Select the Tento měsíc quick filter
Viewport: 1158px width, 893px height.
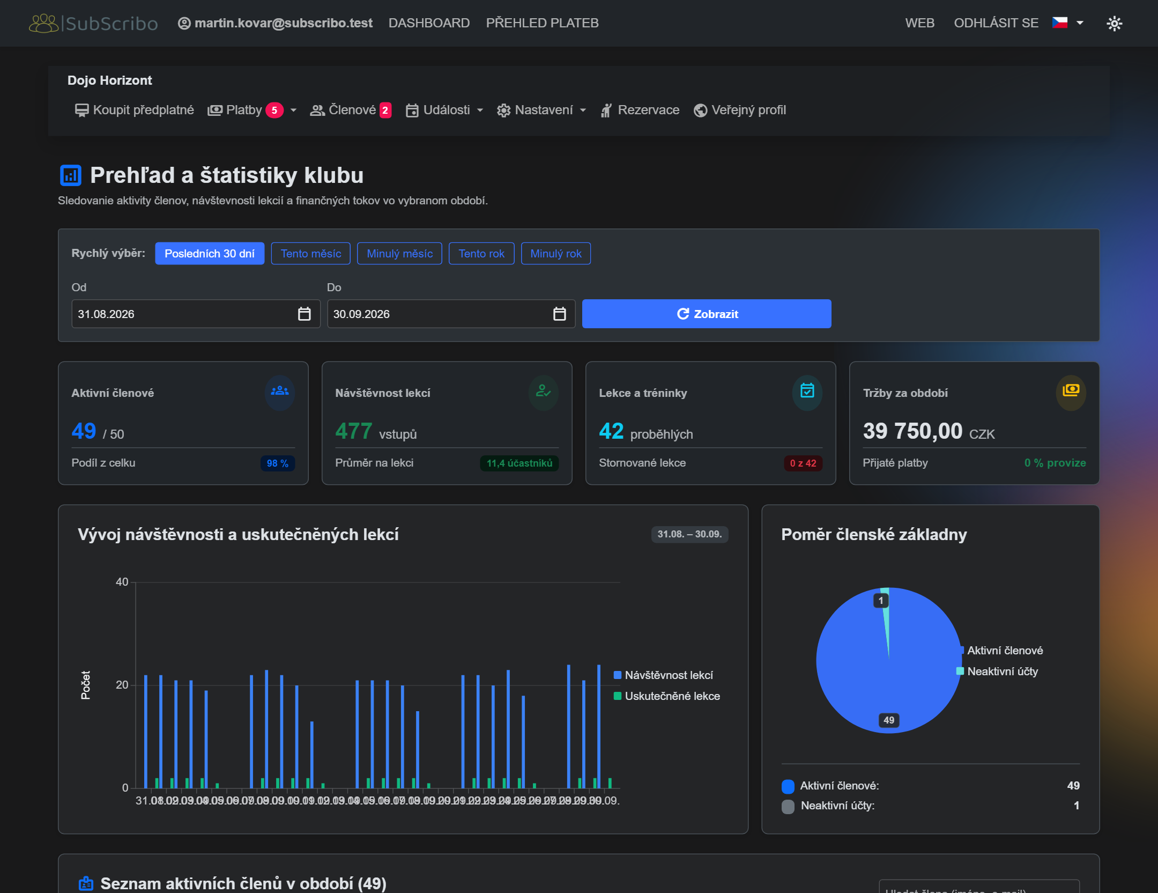311,254
